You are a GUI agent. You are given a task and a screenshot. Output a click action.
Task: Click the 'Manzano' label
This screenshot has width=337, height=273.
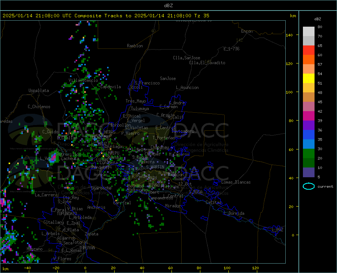(x=34, y=249)
